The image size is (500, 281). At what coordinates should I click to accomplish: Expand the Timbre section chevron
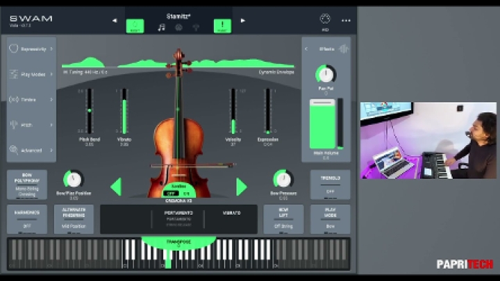(51, 100)
